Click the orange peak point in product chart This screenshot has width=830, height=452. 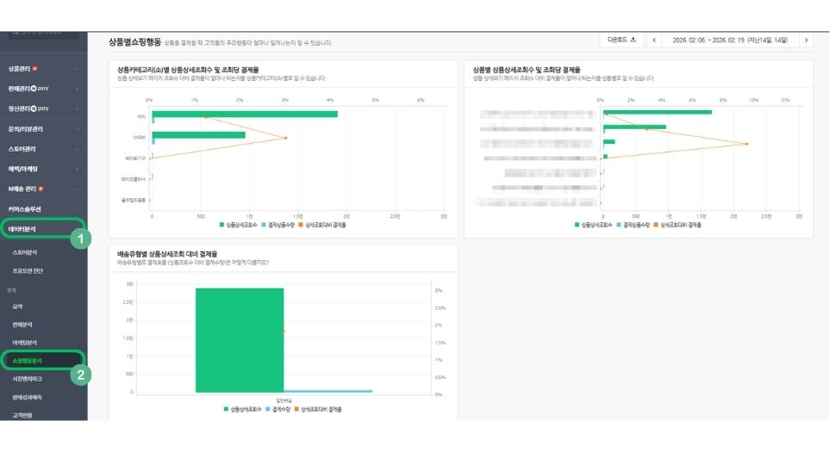tap(747, 144)
